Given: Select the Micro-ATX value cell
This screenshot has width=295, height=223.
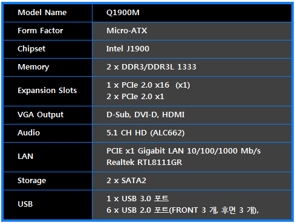Looking at the screenshot, I should [192, 31].
